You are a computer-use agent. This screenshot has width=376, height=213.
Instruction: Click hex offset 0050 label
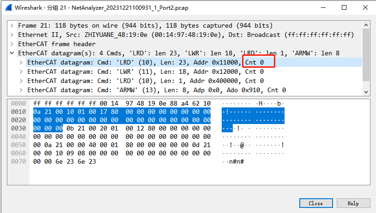(18, 145)
